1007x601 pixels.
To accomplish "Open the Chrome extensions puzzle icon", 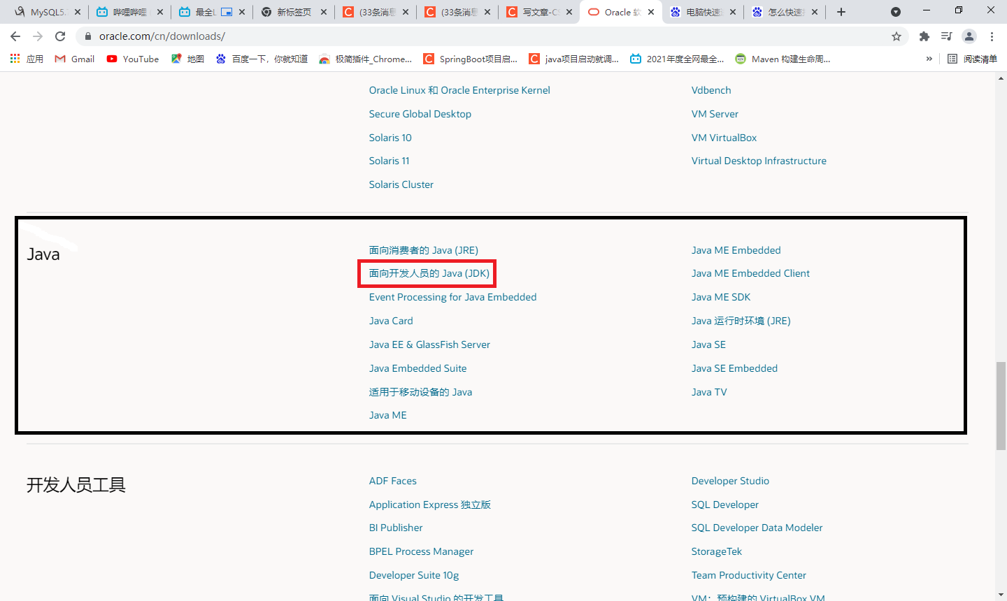I will (923, 36).
